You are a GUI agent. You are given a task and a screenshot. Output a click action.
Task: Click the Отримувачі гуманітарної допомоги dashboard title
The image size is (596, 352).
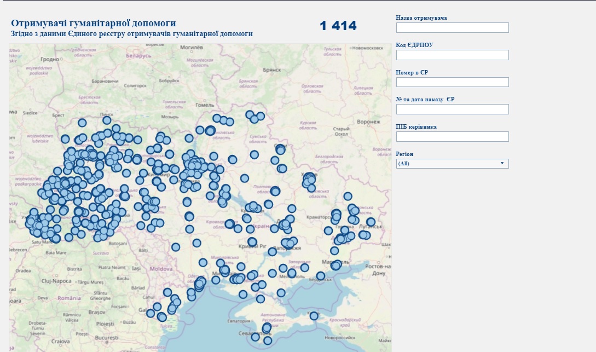pos(94,24)
